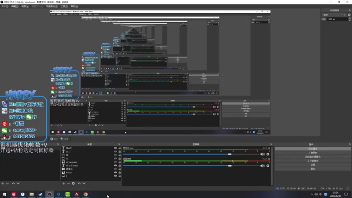Show the 1111 text source

[x=115, y=152]
